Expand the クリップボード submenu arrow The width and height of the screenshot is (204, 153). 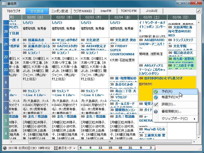[195, 119]
